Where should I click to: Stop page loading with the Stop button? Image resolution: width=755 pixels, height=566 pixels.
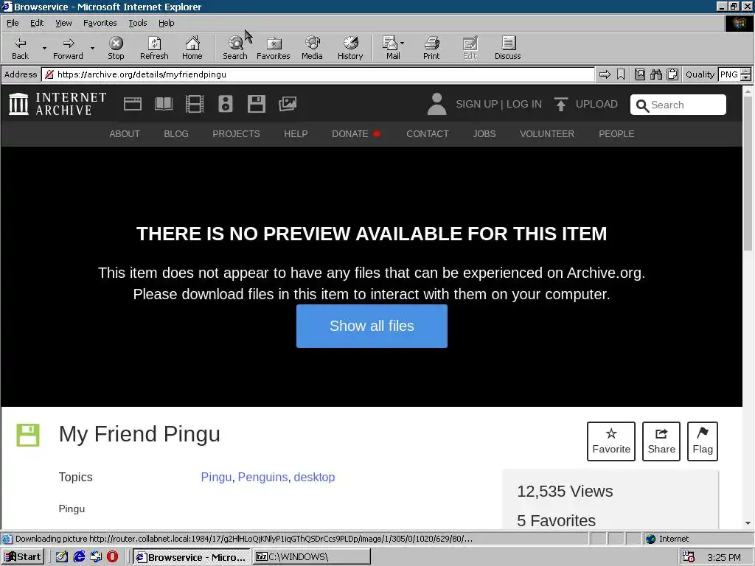[x=116, y=48]
